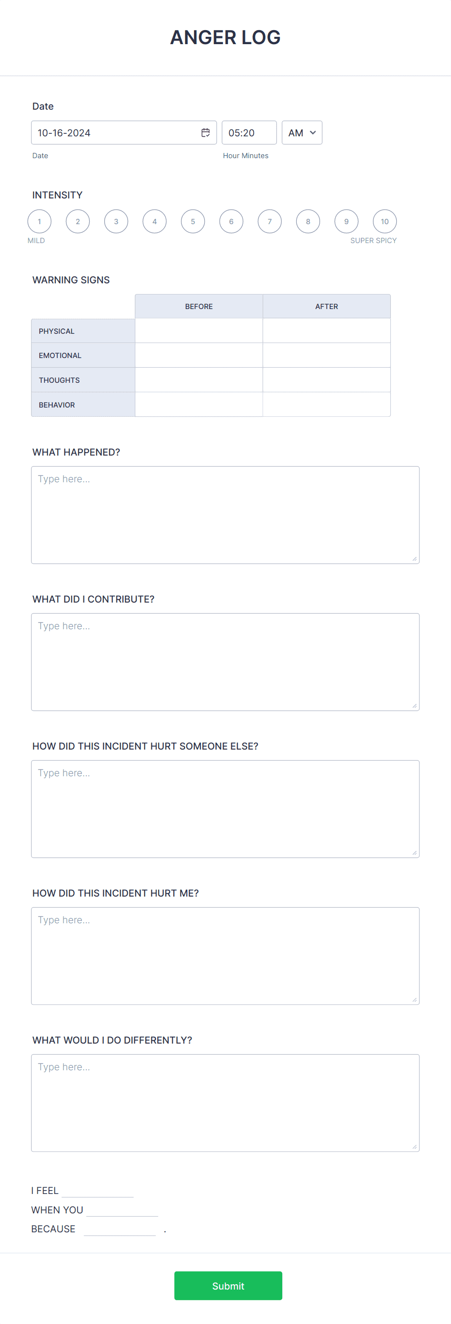Image resolution: width=451 pixels, height=1324 pixels.
Task: Click the Hour Minutes time field
Action: [249, 132]
